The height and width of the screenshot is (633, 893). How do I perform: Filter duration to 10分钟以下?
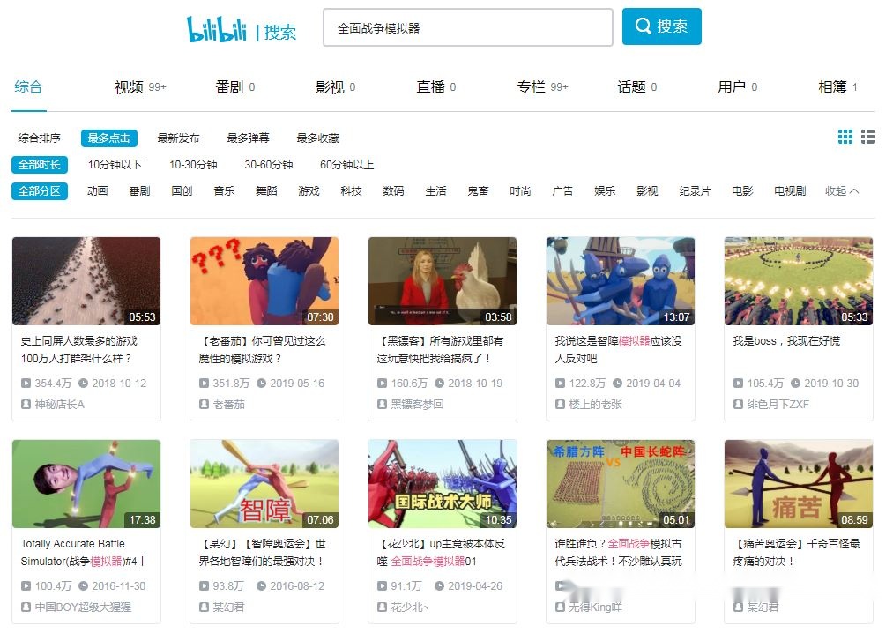coord(115,165)
